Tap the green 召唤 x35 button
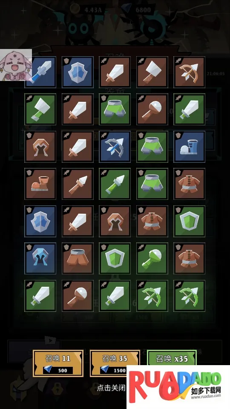This screenshot has width=230, height=409. point(172,358)
